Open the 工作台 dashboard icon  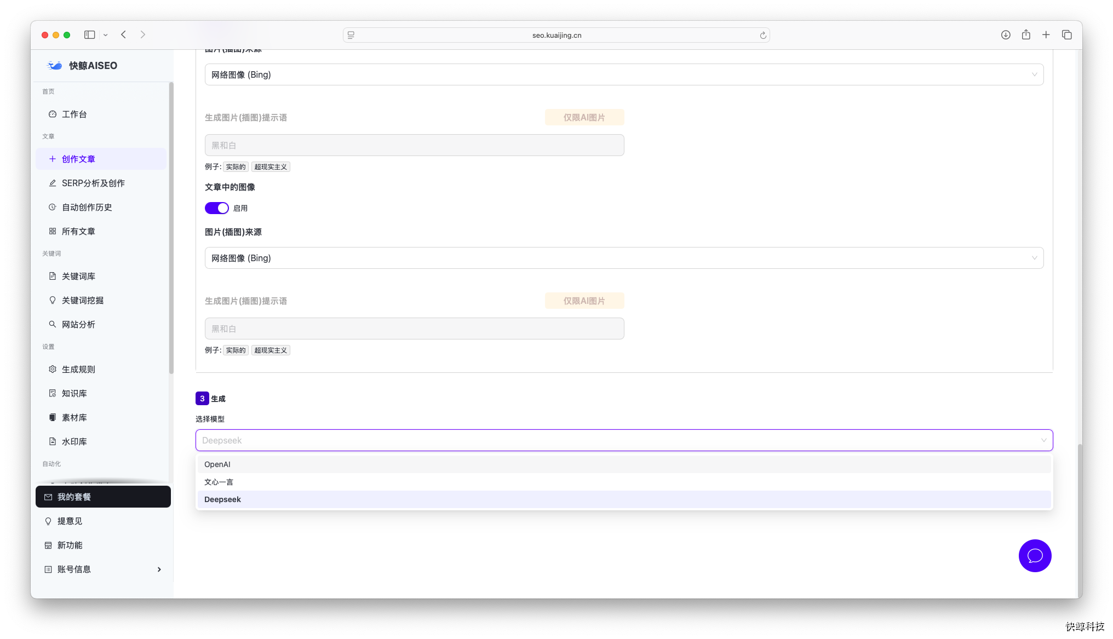(x=53, y=114)
